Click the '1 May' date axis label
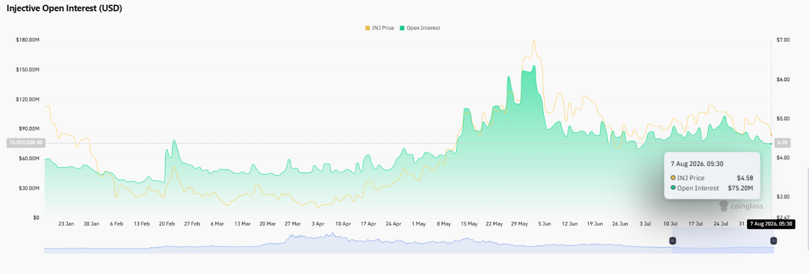Viewport: 809px width, 274px height. 418,224
